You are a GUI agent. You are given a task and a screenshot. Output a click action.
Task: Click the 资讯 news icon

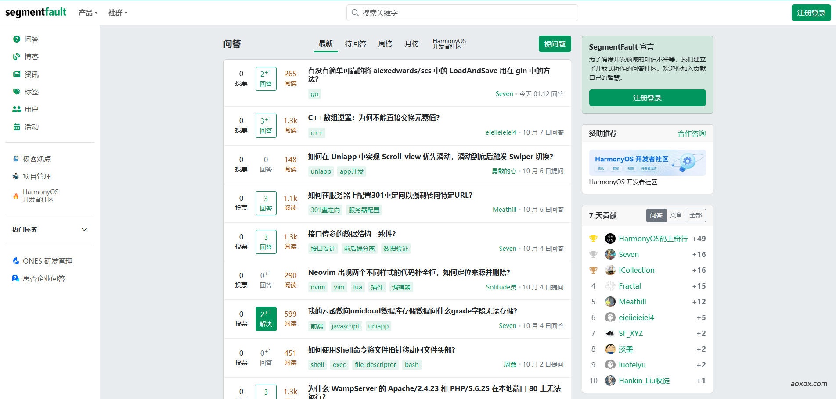point(17,74)
